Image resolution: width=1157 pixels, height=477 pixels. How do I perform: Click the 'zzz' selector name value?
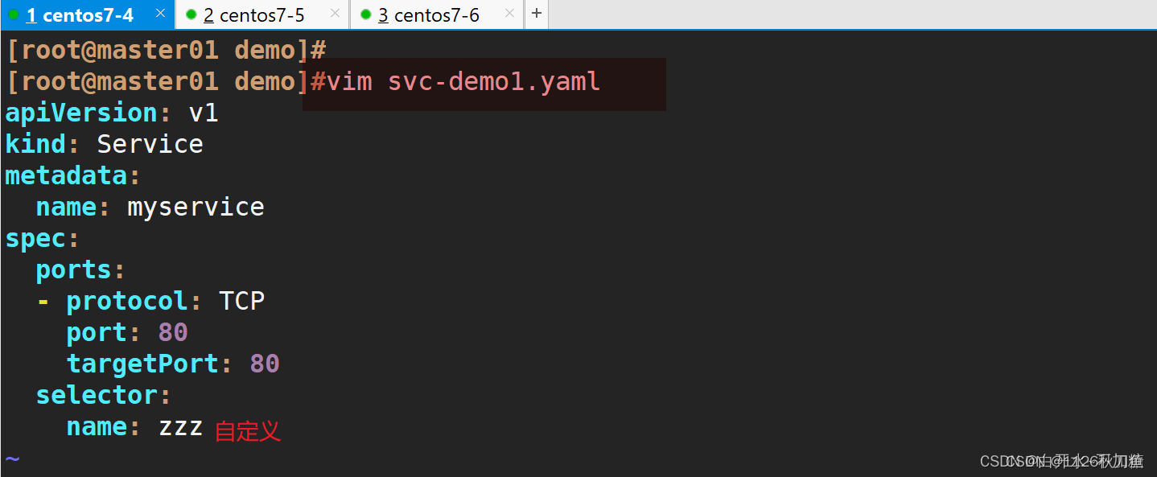[180, 427]
